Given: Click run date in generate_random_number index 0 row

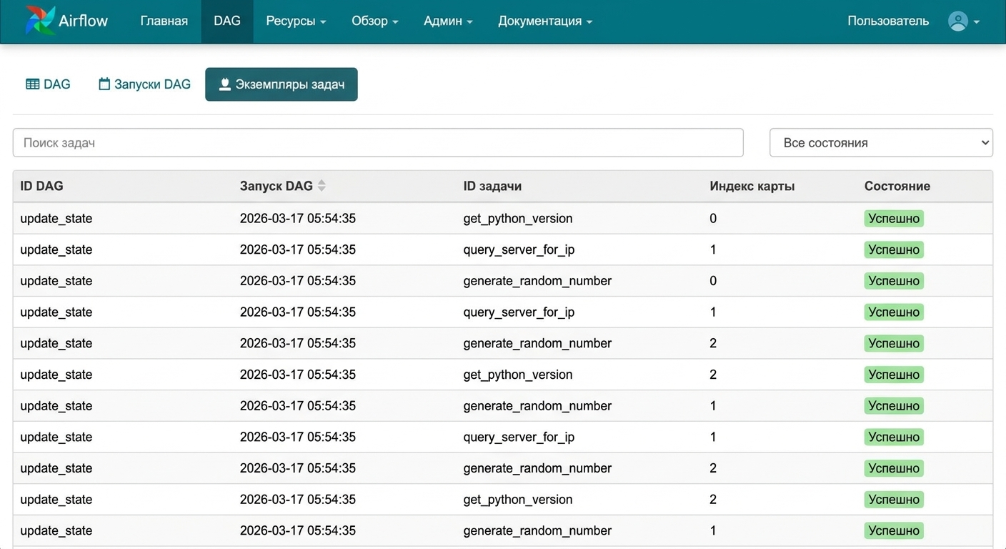Looking at the screenshot, I should (x=298, y=281).
